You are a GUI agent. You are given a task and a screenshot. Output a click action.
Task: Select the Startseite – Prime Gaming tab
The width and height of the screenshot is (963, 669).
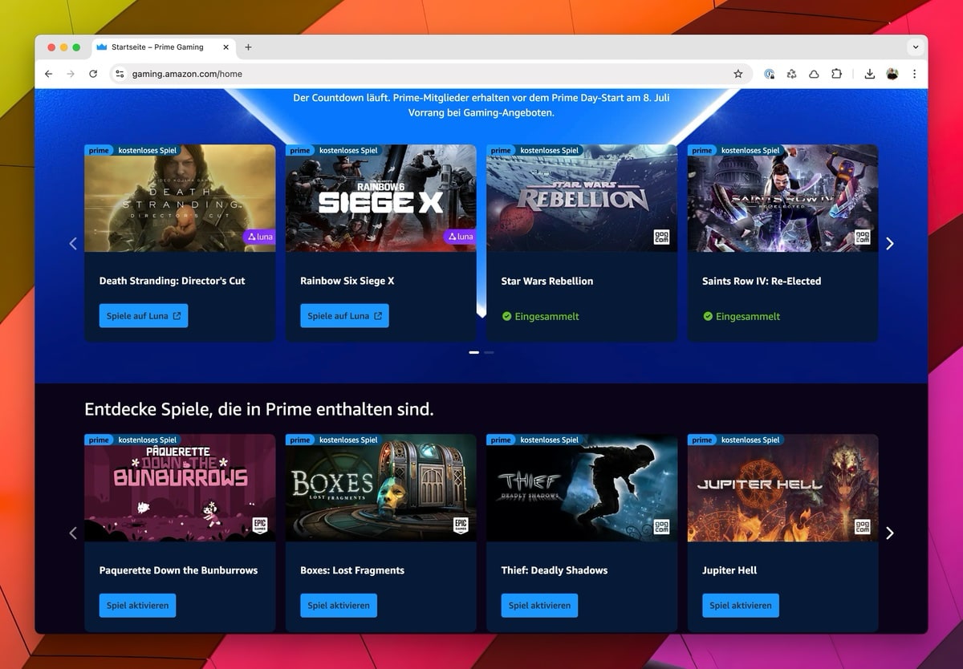(157, 47)
